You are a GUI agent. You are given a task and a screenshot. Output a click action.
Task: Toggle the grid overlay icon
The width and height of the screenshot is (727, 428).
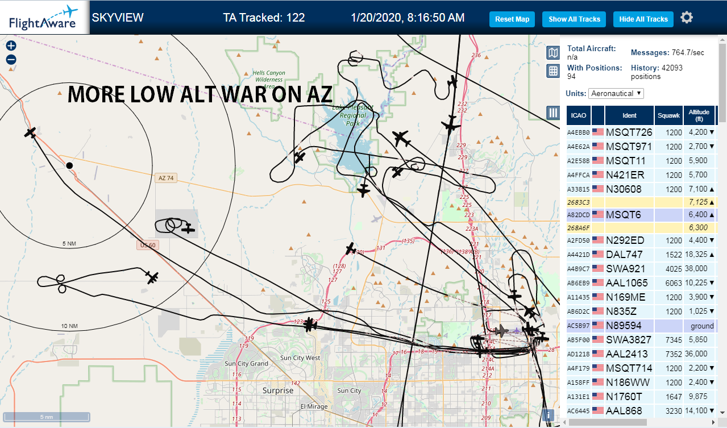click(x=553, y=71)
